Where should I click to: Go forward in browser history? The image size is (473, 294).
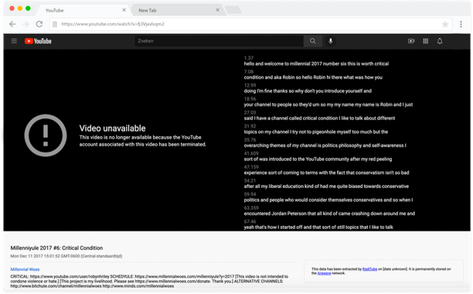coord(26,24)
